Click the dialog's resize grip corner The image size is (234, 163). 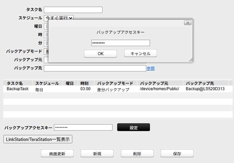click(190, 60)
